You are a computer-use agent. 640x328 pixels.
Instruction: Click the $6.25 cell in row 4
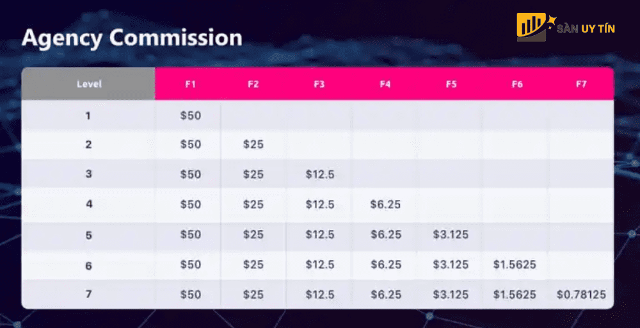(x=385, y=204)
